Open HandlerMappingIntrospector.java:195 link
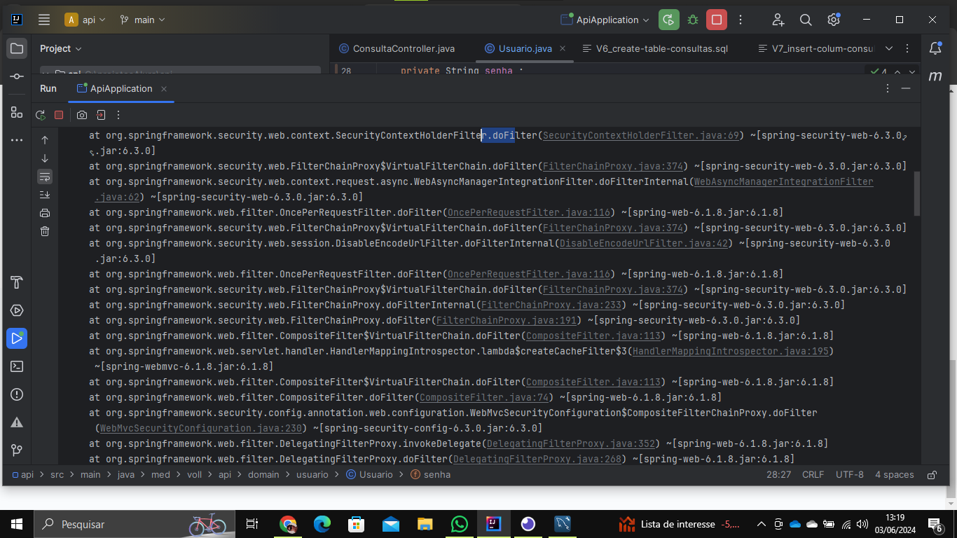Viewport: 957px width, 538px height. pyautogui.click(x=731, y=352)
